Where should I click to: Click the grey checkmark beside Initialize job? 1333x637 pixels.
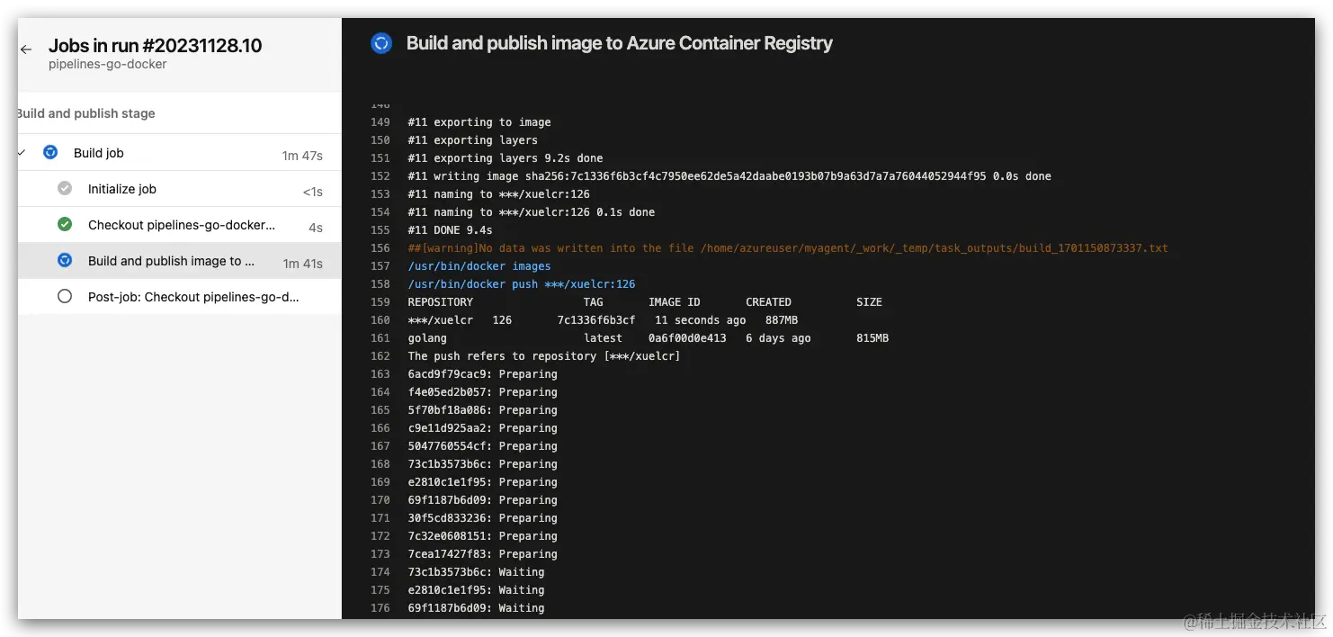[65, 189]
